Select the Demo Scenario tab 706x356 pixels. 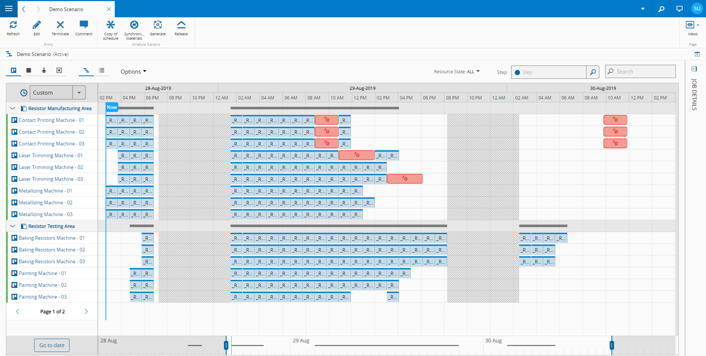click(x=66, y=9)
